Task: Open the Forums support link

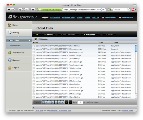Action: tap(80, 17)
